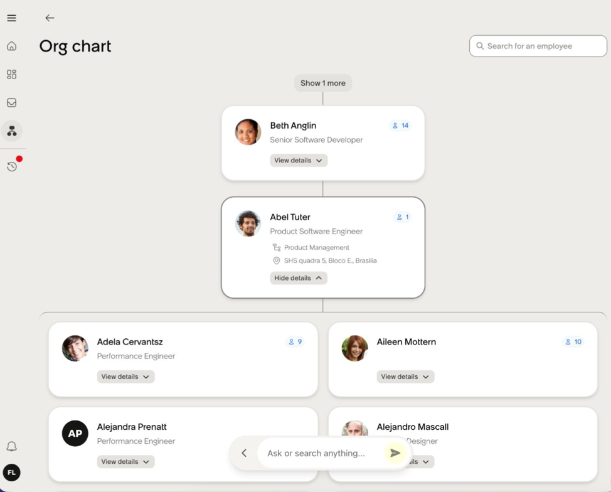
Task: Click the department hierarchy icon on Abel's card
Action: click(276, 247)
